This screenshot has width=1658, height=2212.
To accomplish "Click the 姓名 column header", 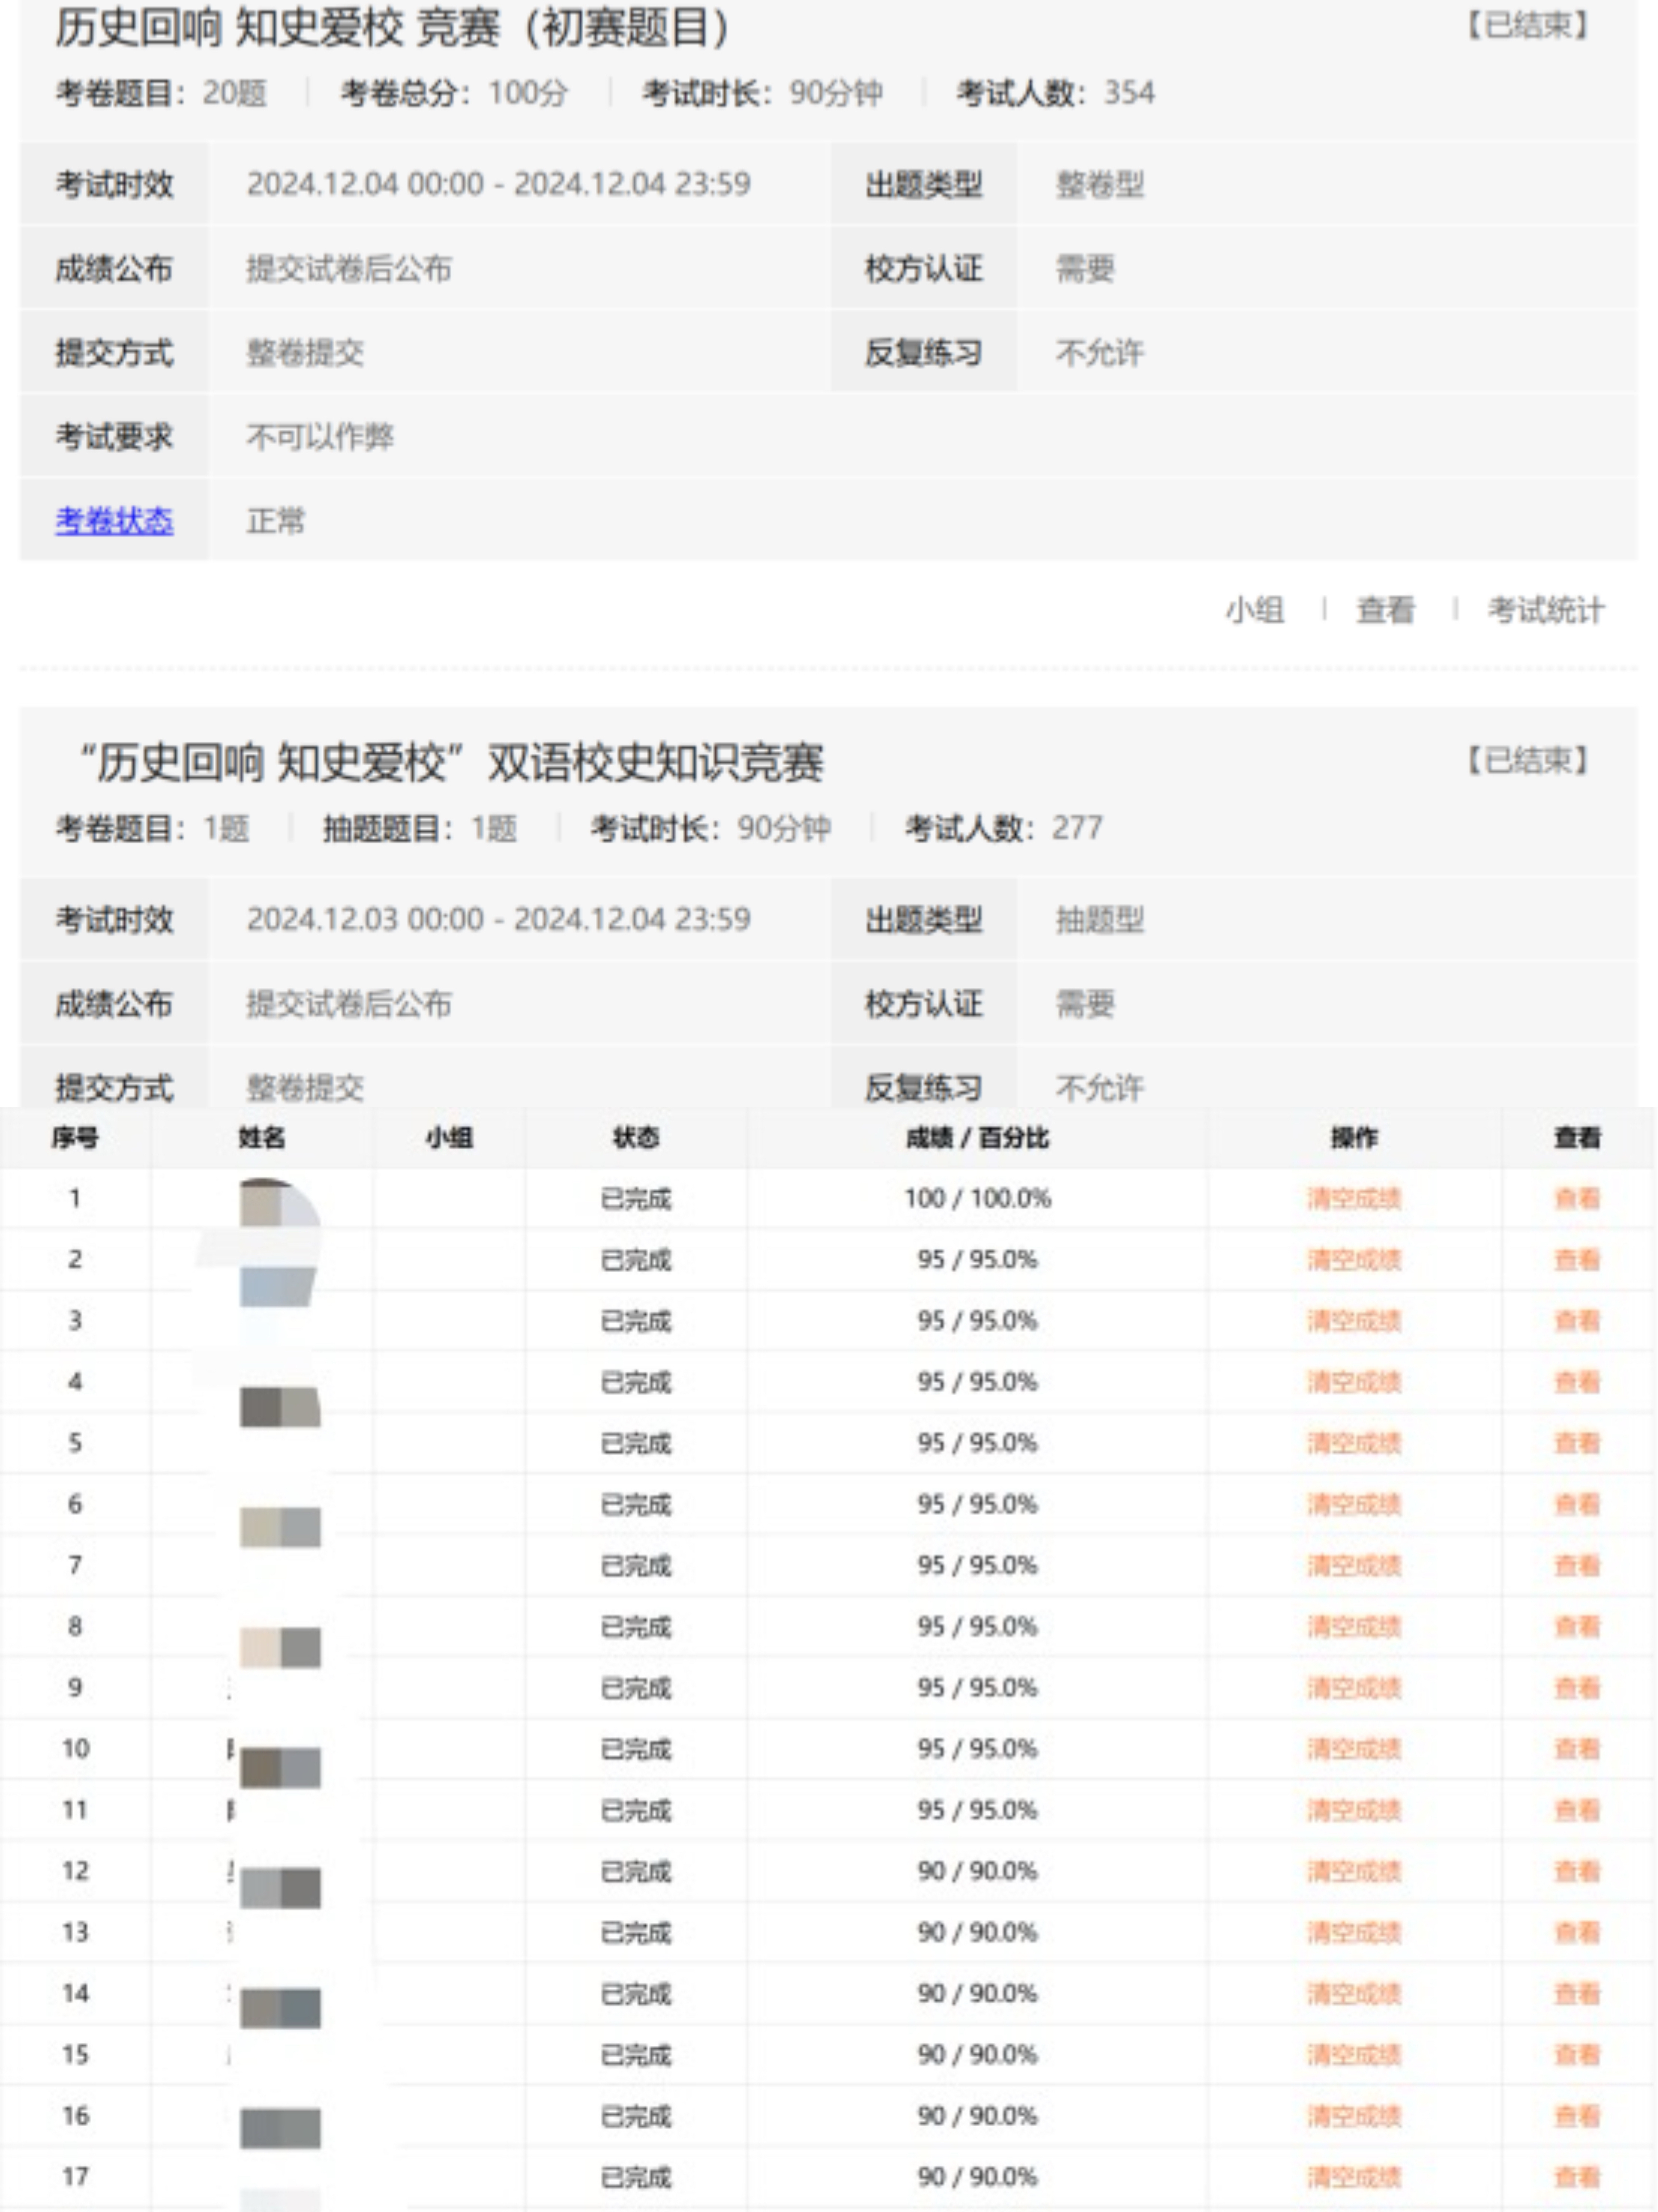I will point(262,1137).
